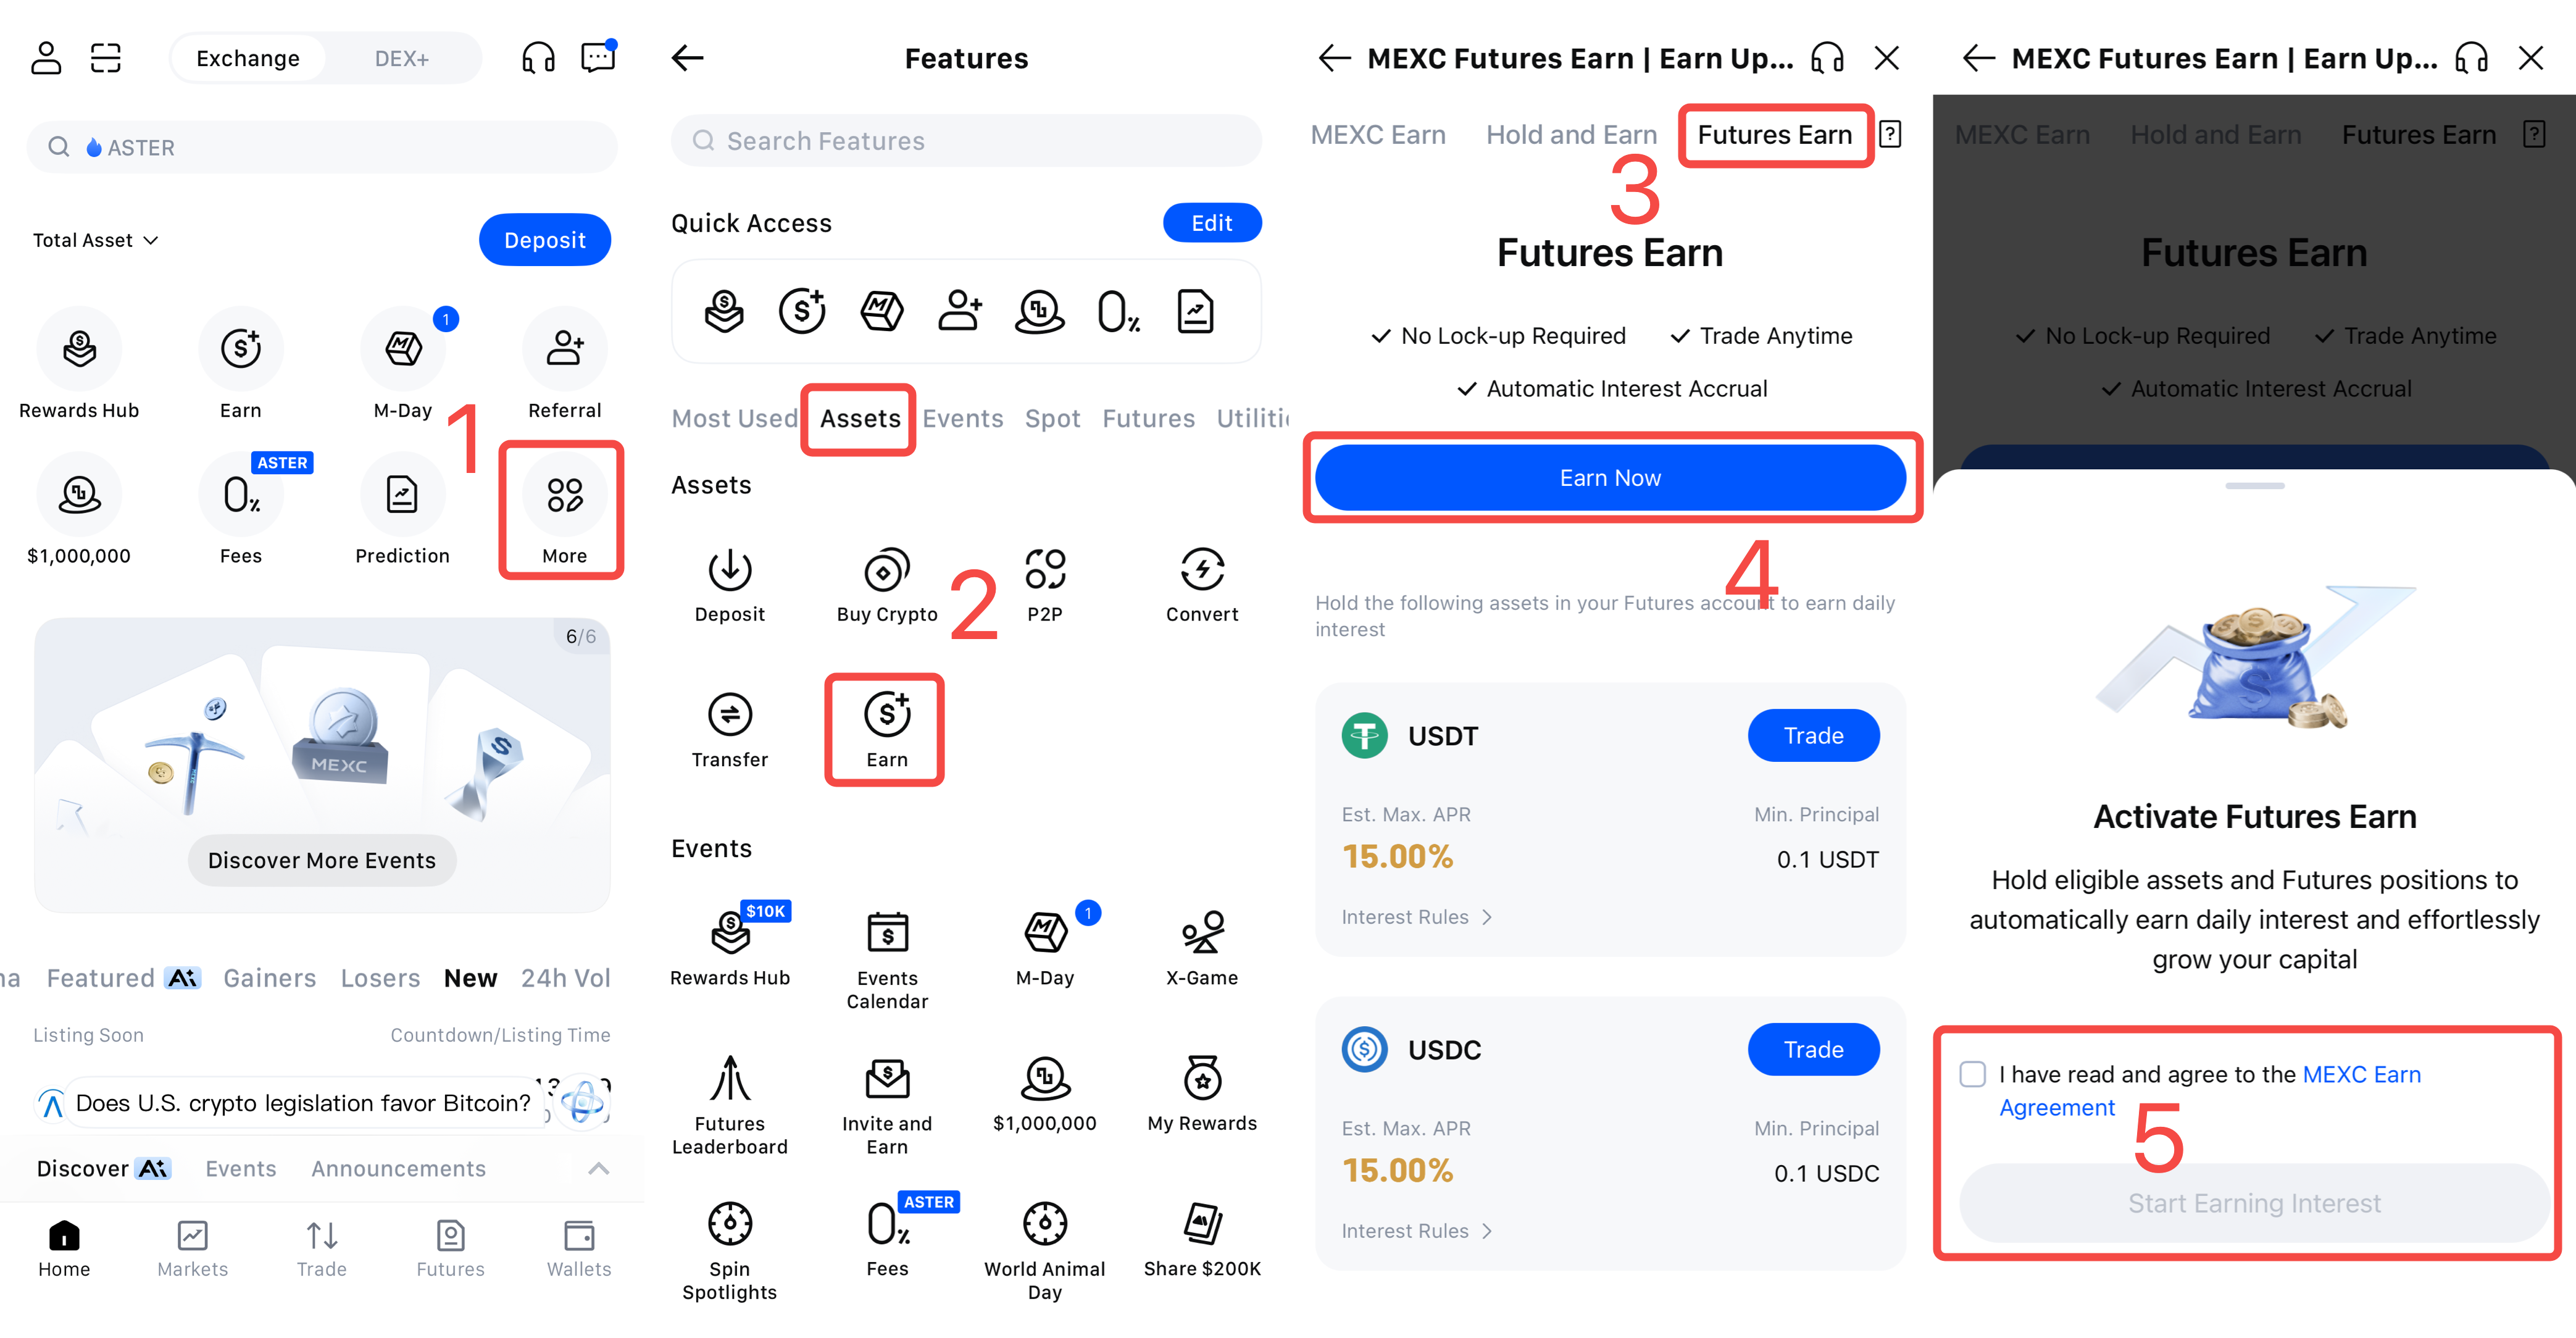The image size is (2576, 1338).
Task: Open the Transfer icon in Assets
Action: pos(729,716)
